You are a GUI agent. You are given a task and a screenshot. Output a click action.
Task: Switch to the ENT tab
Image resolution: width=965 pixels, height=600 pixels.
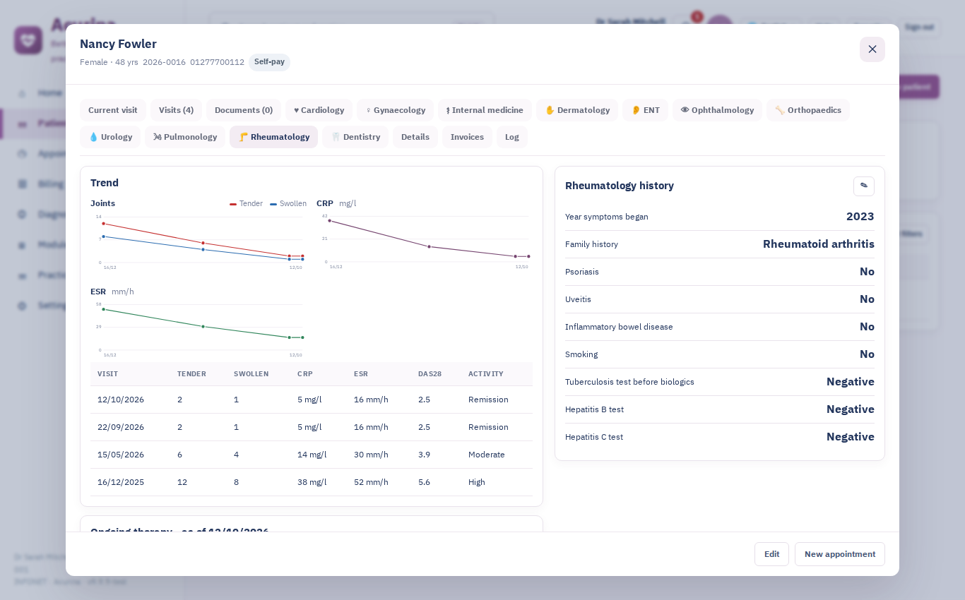[645, 110]
